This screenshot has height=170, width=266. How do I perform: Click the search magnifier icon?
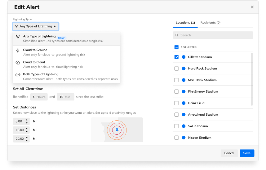(x=177, y=35)
